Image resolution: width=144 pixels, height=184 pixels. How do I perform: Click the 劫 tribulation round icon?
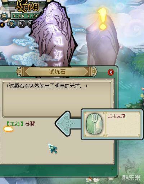point(21,23)
